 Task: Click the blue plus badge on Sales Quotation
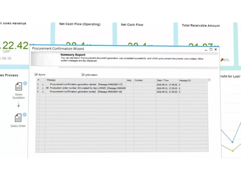click(25, 83)
